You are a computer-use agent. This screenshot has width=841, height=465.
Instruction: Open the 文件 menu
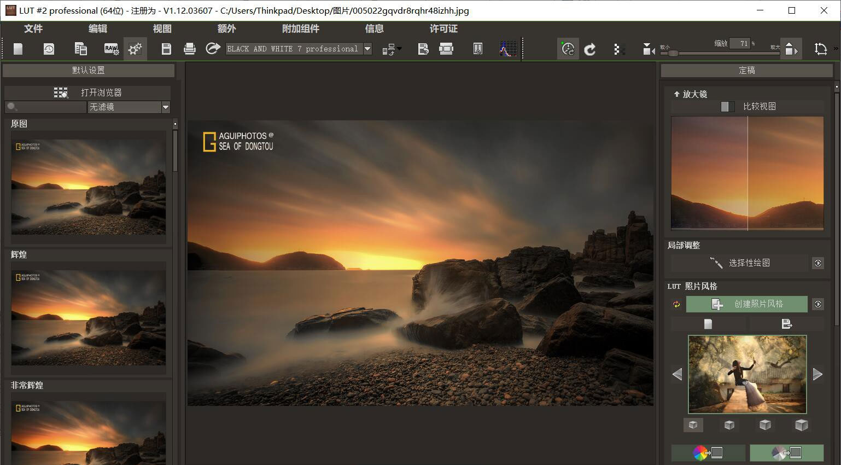click(x=33, y=28)
